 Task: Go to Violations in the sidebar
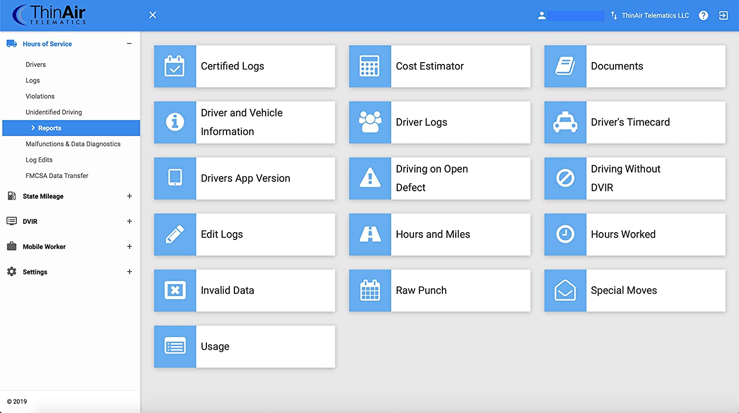40,96
